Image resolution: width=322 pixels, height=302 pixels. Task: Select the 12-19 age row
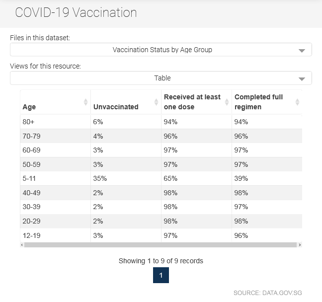(x=161, y=235)
